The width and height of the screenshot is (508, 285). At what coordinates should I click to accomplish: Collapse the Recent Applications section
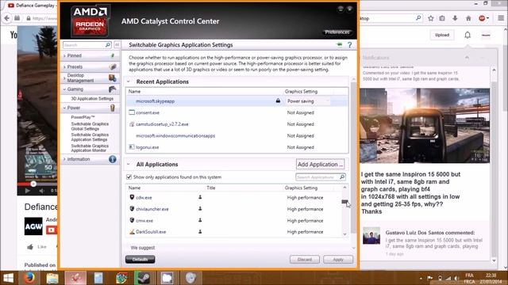[129, 82]
